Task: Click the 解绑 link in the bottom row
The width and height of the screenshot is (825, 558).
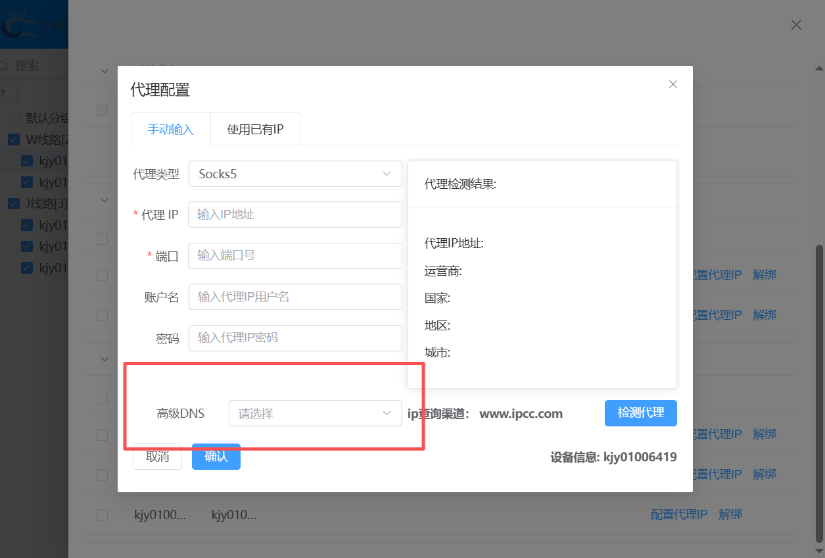Action: 730,514
